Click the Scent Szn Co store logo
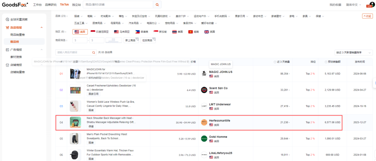The image size is (376, 161). tap(204, 90)
